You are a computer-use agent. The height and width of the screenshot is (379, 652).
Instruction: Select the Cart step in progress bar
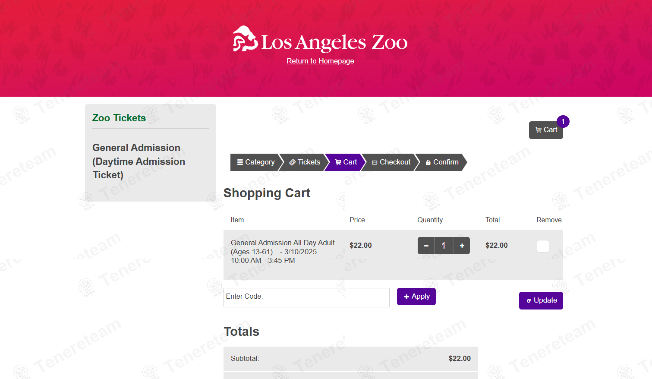[x=346, y=162]
